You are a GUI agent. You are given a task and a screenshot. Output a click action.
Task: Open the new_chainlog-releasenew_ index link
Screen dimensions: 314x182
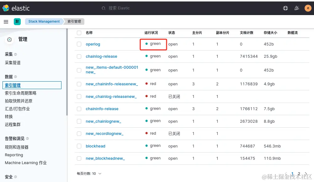tap(111, 97)
